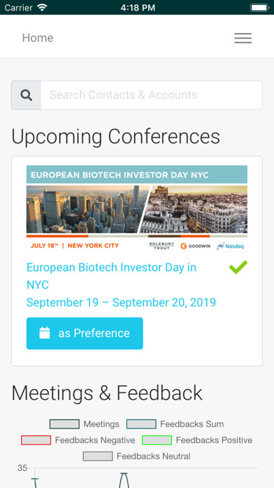Click the Solebury Trout sponsor logo
This screenshot has width=274, height=488.
pyautogui.click(x=161, y=246)
